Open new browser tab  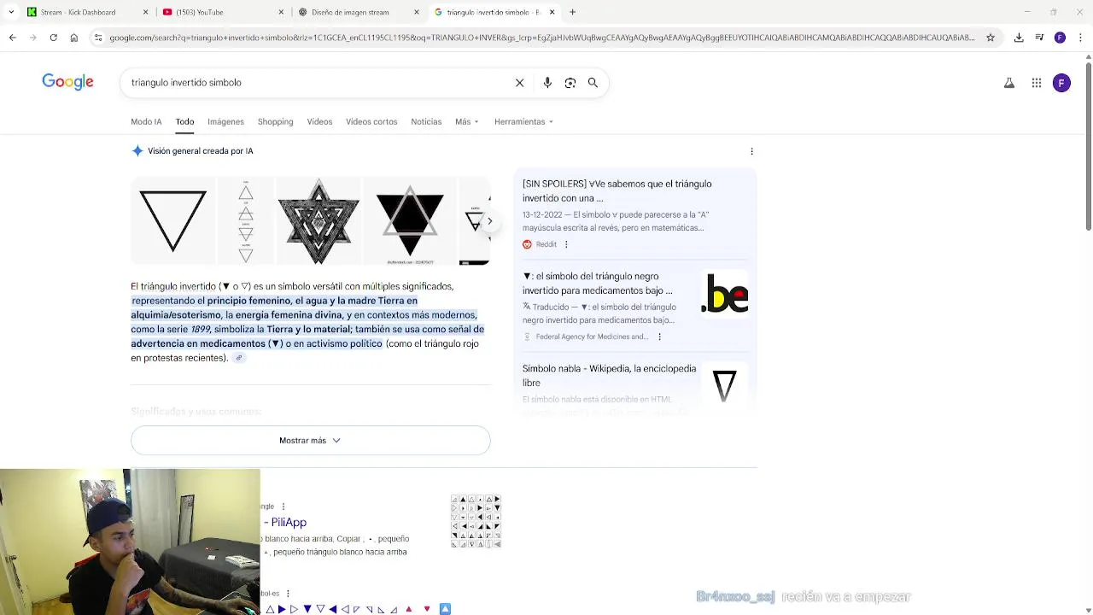pos(572,12)
